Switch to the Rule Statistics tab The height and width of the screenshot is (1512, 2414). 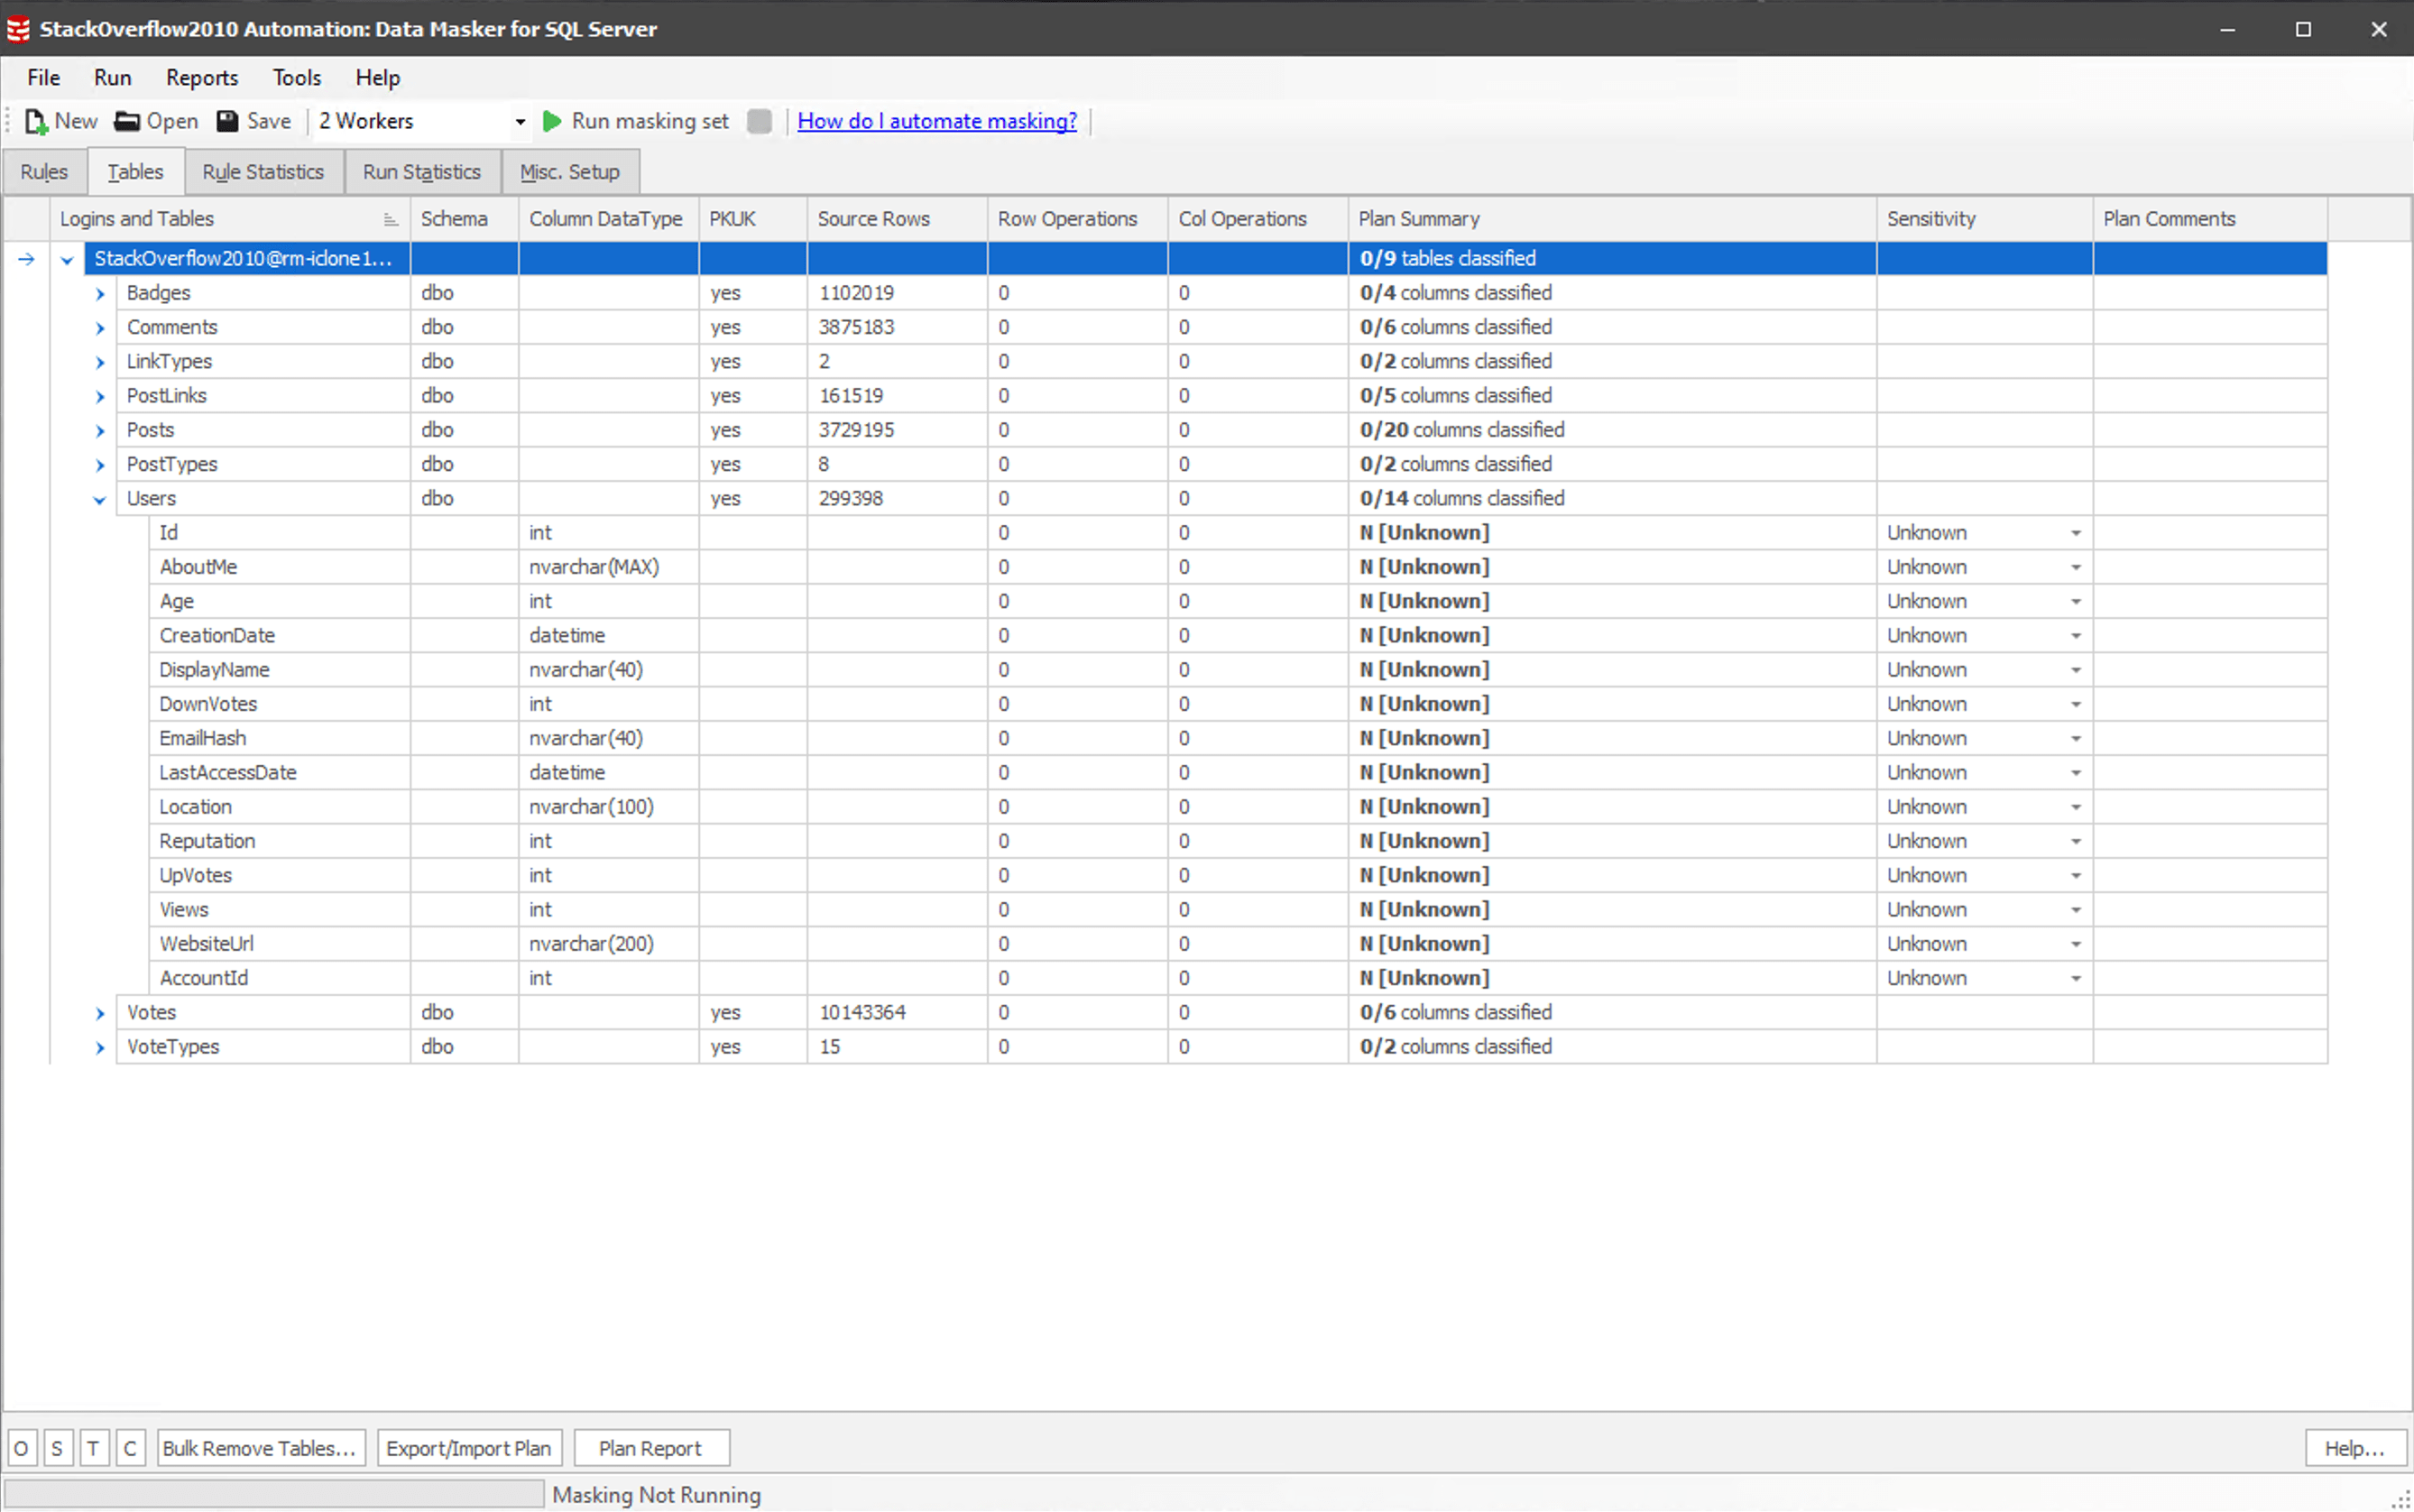(263, 171)
